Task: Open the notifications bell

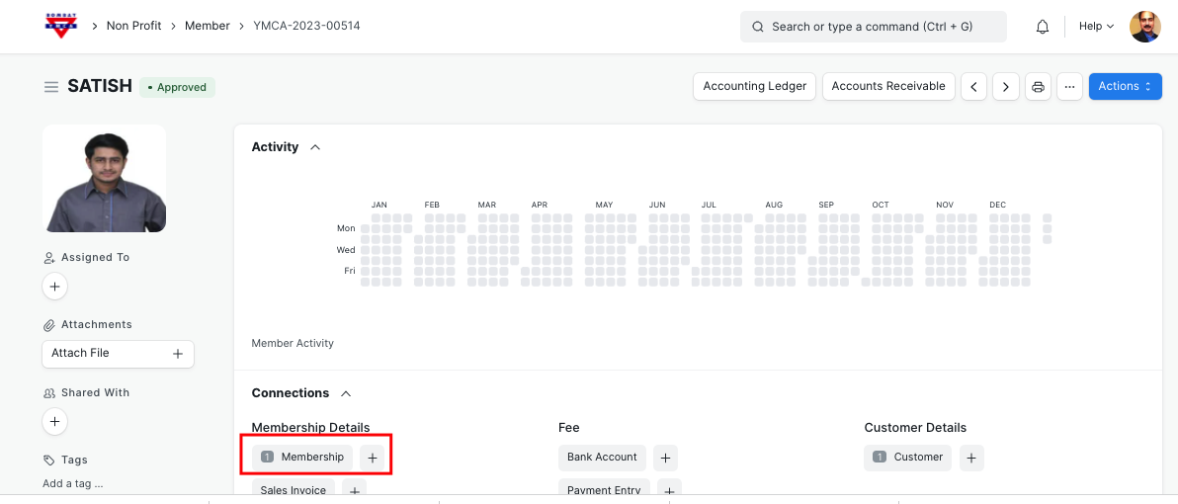Action: [x=1042, y=27]
